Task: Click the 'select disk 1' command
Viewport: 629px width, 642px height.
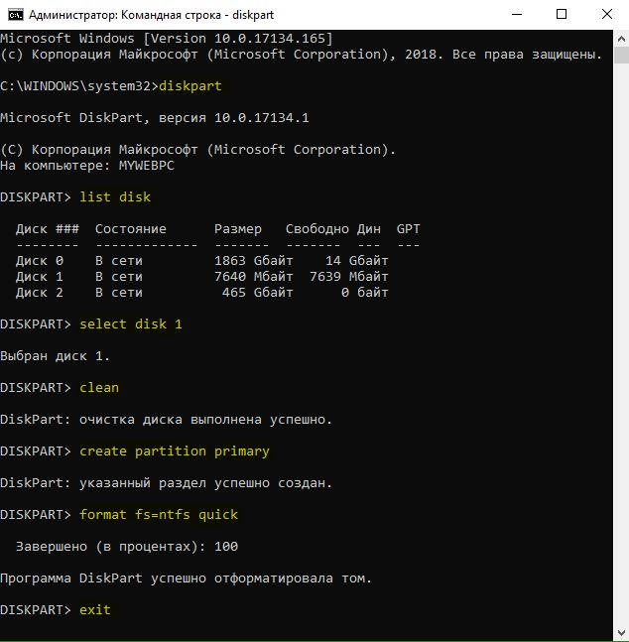Action: [131, 324]
